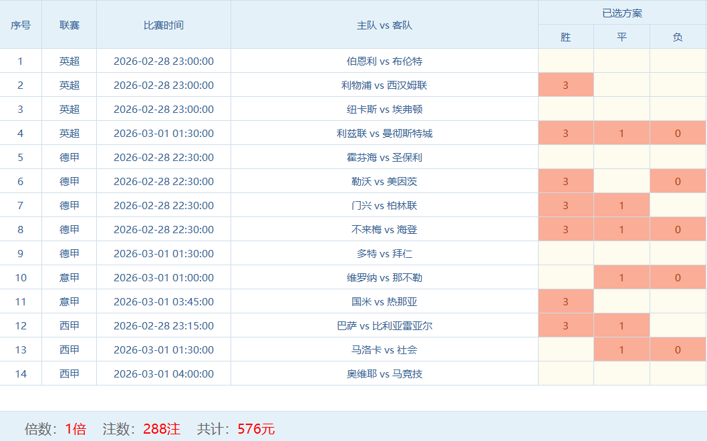Select the empty 胜 cell for 伯恩利 vs 布伦特
The width and height of the screenshot is (707, 441).
click(565, 61)
